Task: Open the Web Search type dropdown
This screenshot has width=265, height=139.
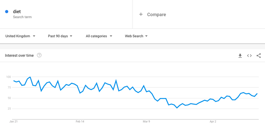Action: coord(136,36)
